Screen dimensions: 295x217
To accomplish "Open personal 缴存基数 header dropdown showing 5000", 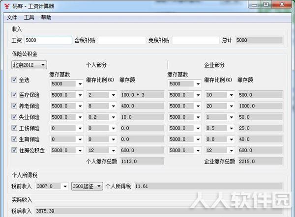I will (66, 84).
